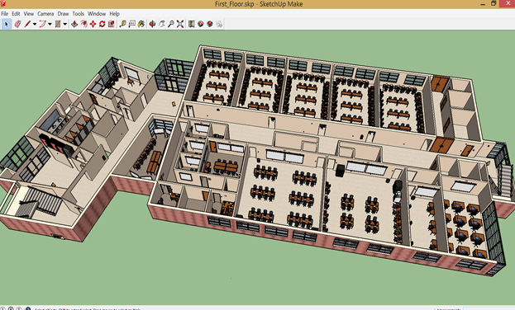This screenshot has width=515, height=310.
Task: Open the Window menu
Action: (x=97, y=14)
